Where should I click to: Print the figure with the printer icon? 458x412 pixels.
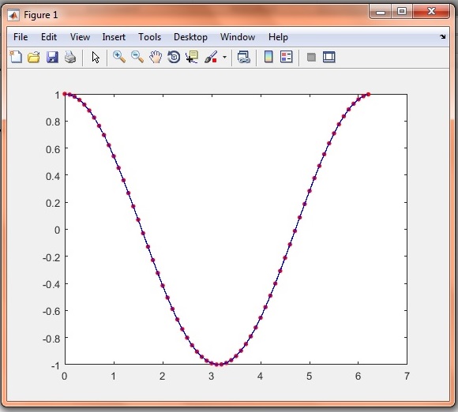[70, 57]
